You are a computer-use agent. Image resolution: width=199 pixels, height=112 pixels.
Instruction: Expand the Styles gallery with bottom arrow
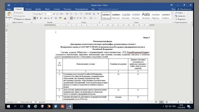(x=172, y=19)
